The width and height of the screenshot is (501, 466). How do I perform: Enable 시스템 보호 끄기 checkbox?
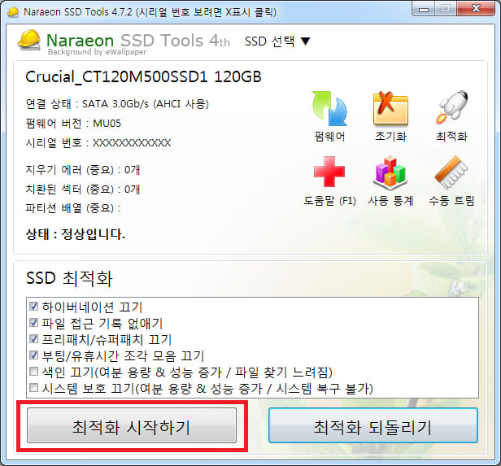point(33,387)
